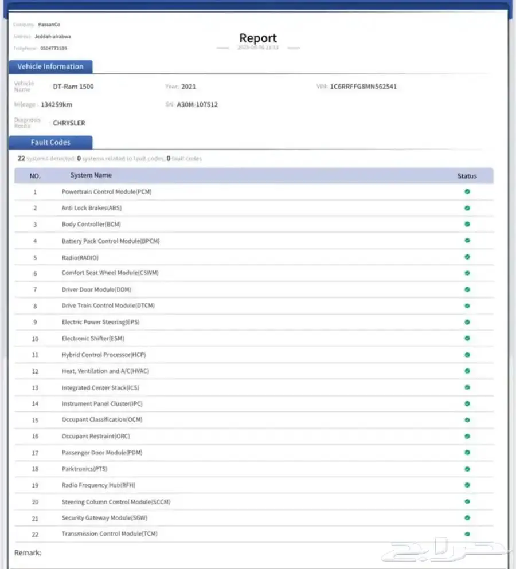Click the vehicle name DT-Ram 1500
516x569 pixels.
pyautogui.click(x=73, y=87)
